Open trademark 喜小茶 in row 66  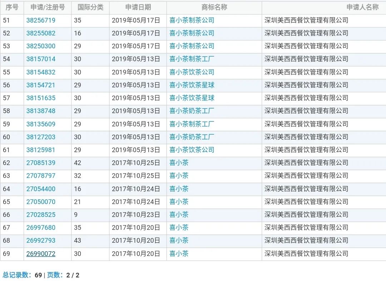point(179,215)
